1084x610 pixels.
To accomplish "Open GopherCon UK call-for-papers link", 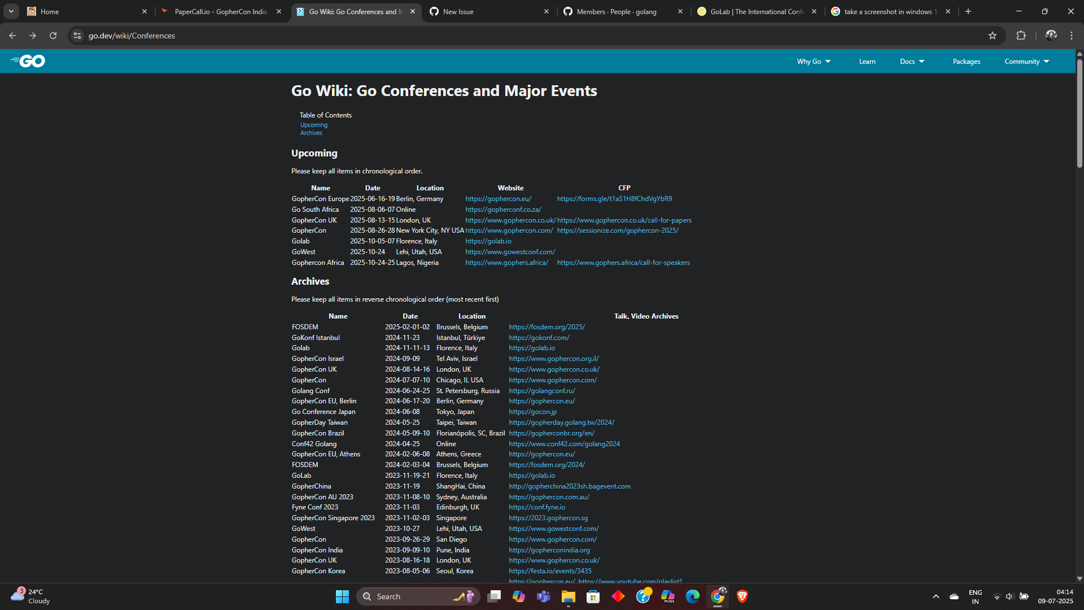I will click(x=624, y=220).
